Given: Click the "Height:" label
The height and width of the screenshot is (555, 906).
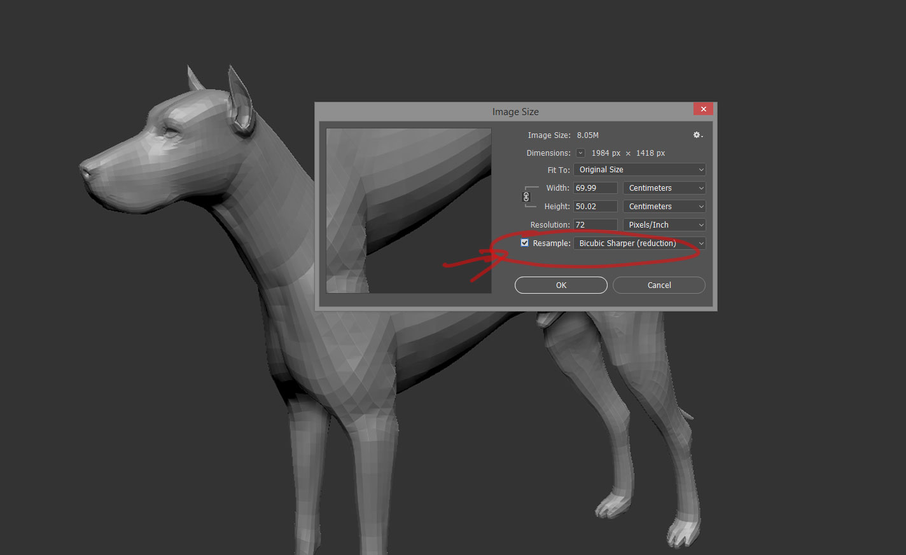Looking at the screenshot, I should (557, 207).
